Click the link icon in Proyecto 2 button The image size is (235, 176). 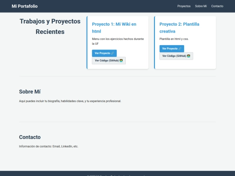pyautogui.click(x=180, y=49)
